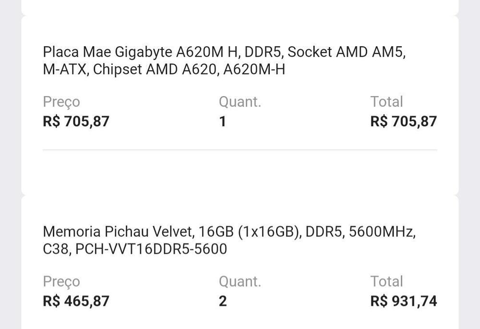Screen dimensions: 480x329
Task: Click the divider line below the motherboard prices
Action: [x=240, y=150]
